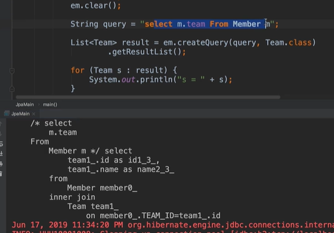Click main() in the breadcrumb bar
This screenshot has height=233, width=334.
(x=50, y=105)
